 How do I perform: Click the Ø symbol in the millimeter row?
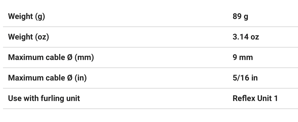[x=70, y=57]
